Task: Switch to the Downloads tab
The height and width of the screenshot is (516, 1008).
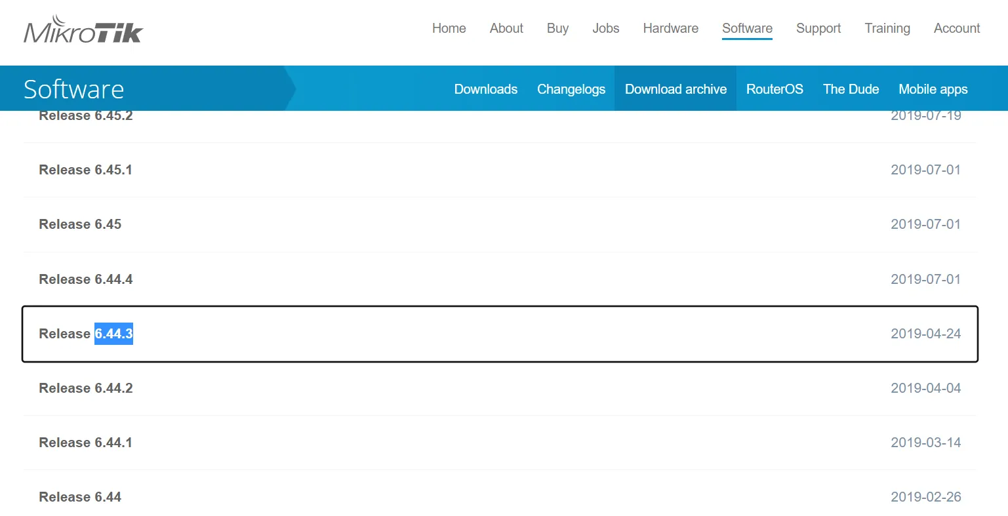Action: pyautogui.click(x=486, y=89)
